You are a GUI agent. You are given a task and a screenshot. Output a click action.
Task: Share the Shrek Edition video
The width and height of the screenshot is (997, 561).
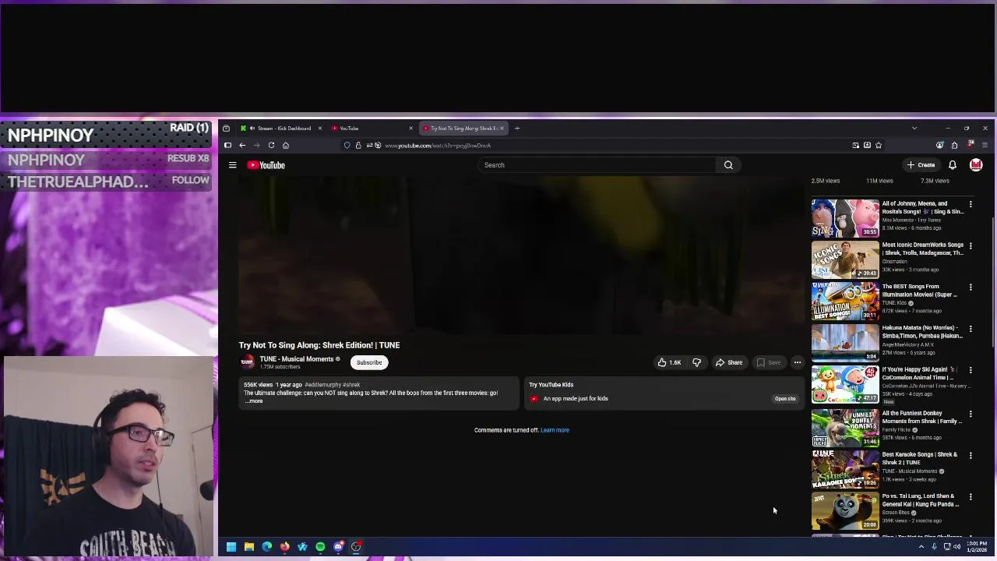[729, 362]
